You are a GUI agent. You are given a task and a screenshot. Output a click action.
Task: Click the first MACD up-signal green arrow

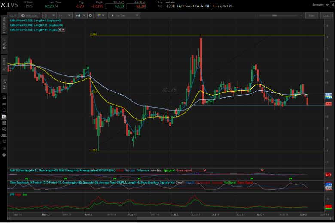[x=27, y=178]
